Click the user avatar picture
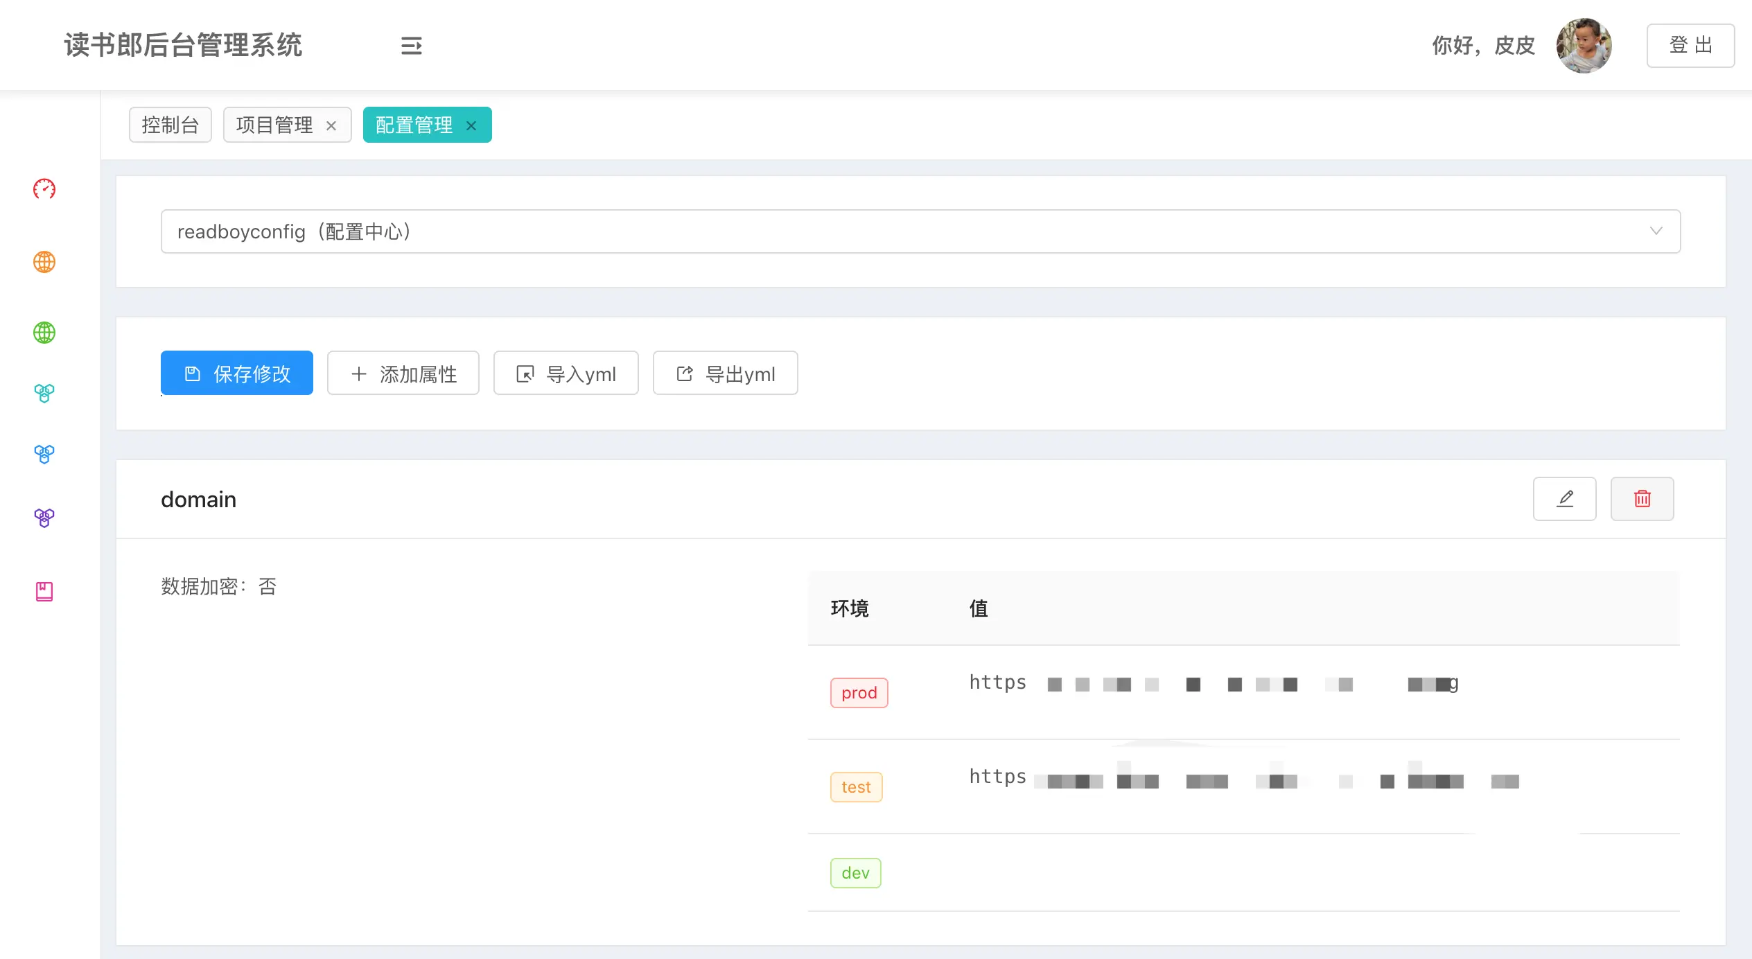The height and width of the screenshot is (959, 1752). [x=1584, y=46]
